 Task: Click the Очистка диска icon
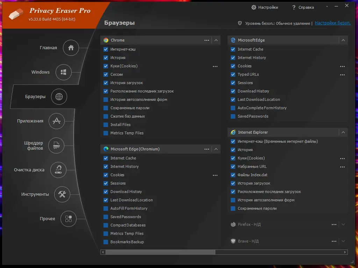(58, 170)
